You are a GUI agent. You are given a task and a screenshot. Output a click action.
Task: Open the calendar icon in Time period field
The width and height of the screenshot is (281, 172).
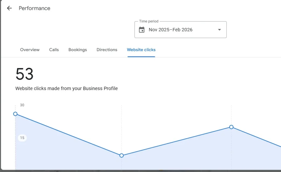141,29
